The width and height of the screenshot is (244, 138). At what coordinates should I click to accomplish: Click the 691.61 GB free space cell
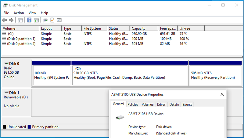coord(167,34)
